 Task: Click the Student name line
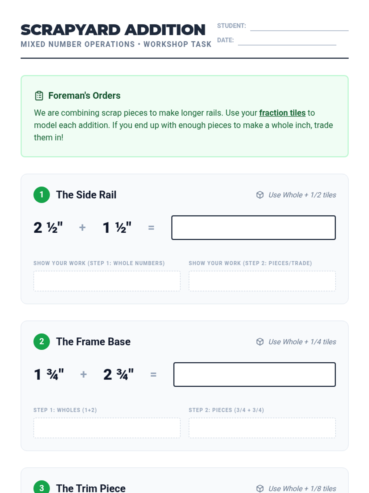click(299, 27)
